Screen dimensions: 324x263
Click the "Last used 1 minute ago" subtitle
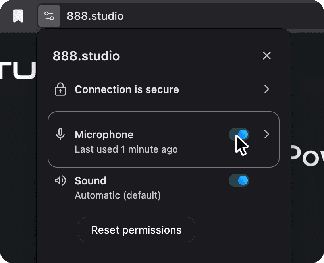point(126,149)
